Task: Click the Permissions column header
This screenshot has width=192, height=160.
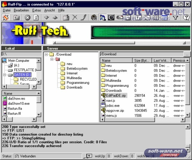Action: click(179, 60)
